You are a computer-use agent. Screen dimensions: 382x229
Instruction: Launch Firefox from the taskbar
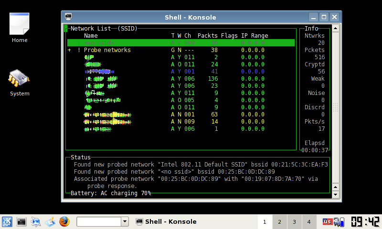(x=64, y=222)
